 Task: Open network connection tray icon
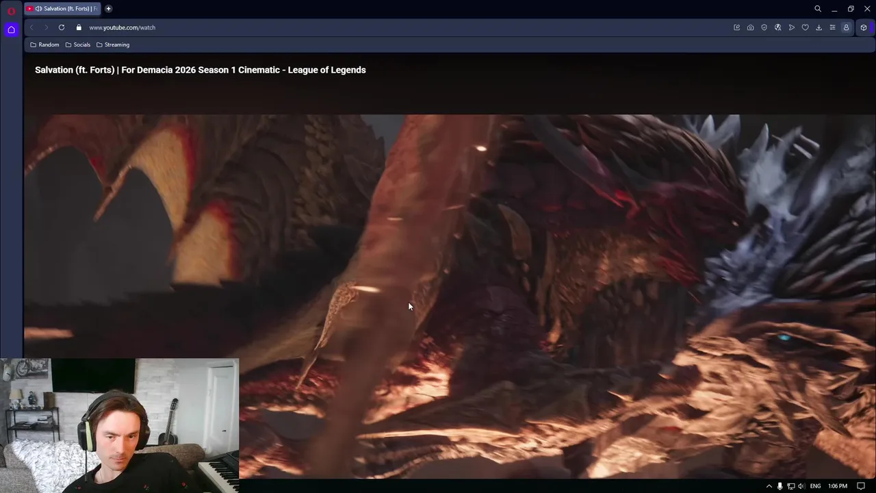point(790,486)
